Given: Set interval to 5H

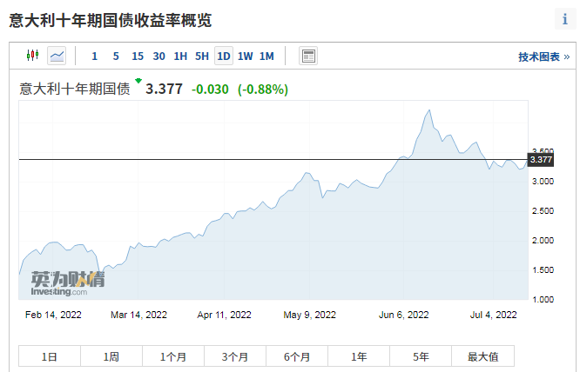Looking at the screenshot, I should coord(202,56).
